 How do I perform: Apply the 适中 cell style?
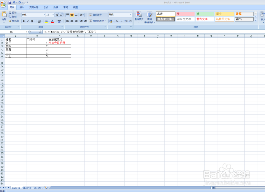pyautogui.click(x=224, y=14)
